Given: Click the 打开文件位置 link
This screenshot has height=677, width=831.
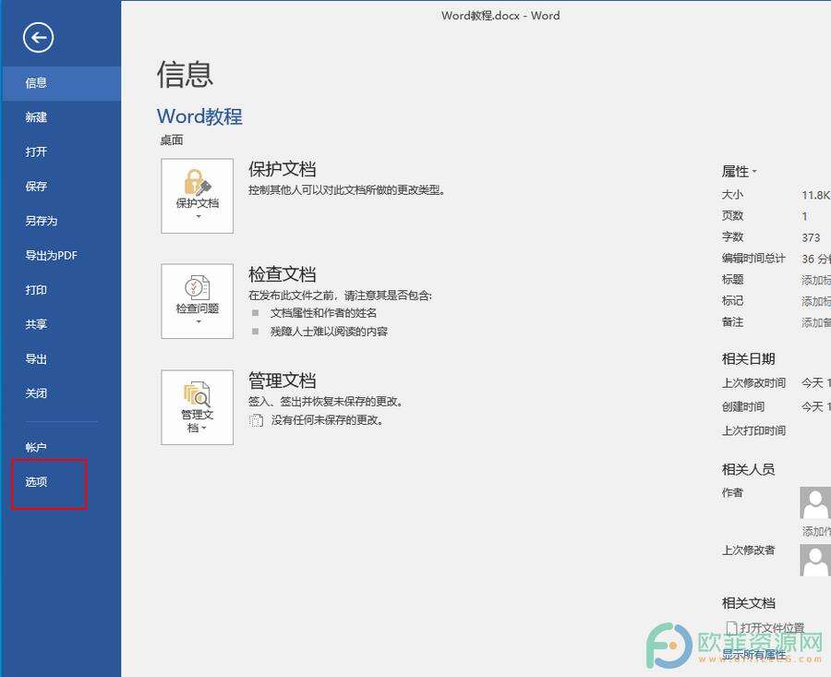Looking at the screenshot, I should (x=772, y=628).
